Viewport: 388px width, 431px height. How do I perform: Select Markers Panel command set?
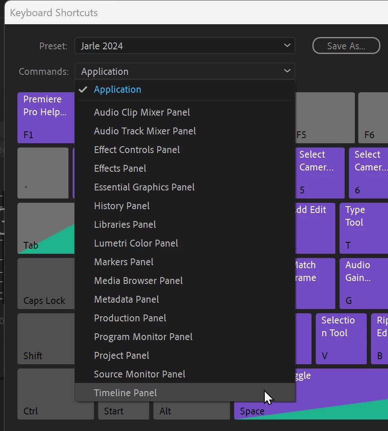click(x=185, y=262)
